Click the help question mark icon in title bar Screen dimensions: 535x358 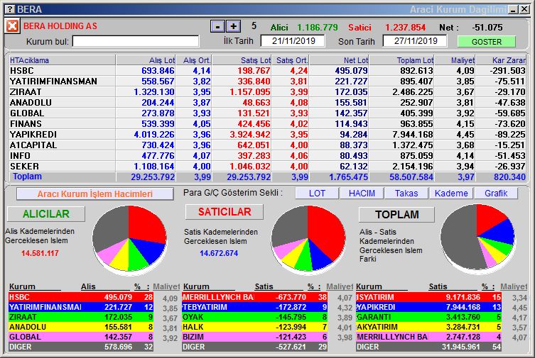11,9
